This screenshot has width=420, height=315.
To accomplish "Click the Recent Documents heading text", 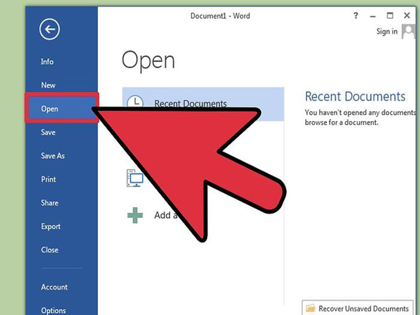I will (355, 96).
